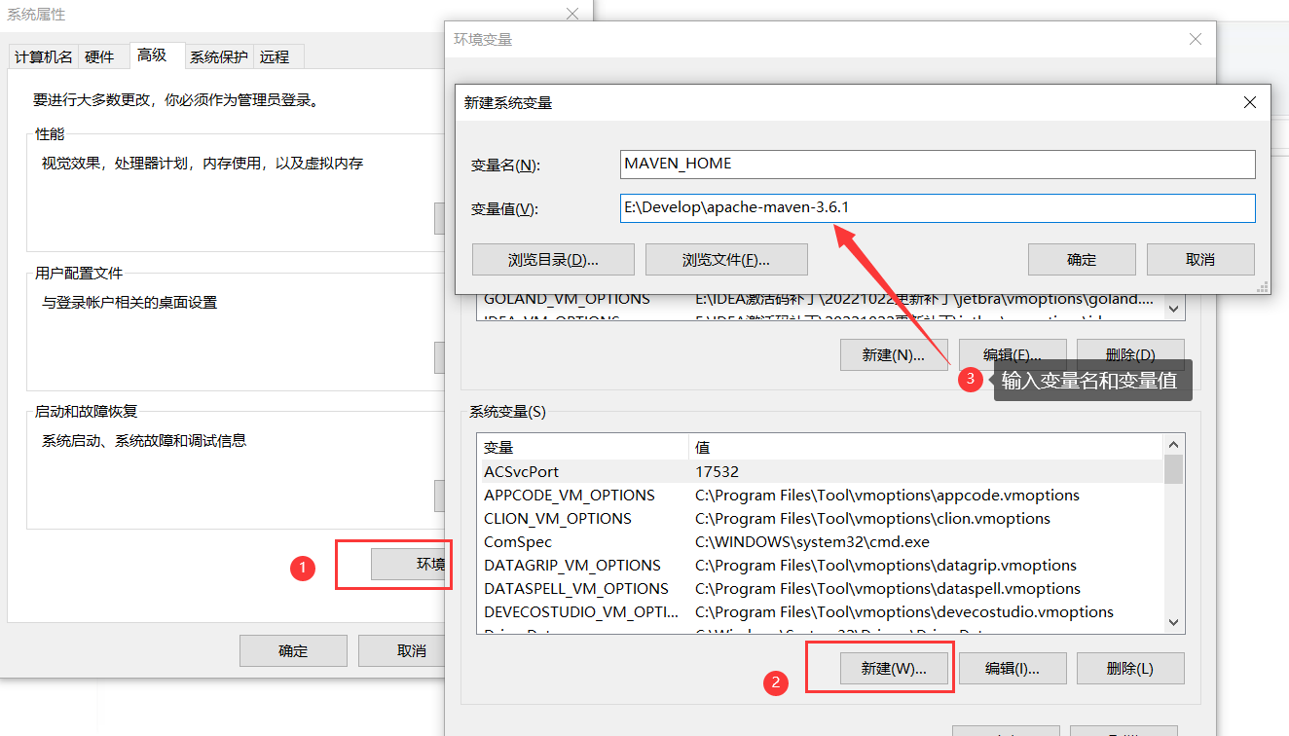Cancel the 新建系统变量 dialog
The image size is (1289, 736).
1200,260
